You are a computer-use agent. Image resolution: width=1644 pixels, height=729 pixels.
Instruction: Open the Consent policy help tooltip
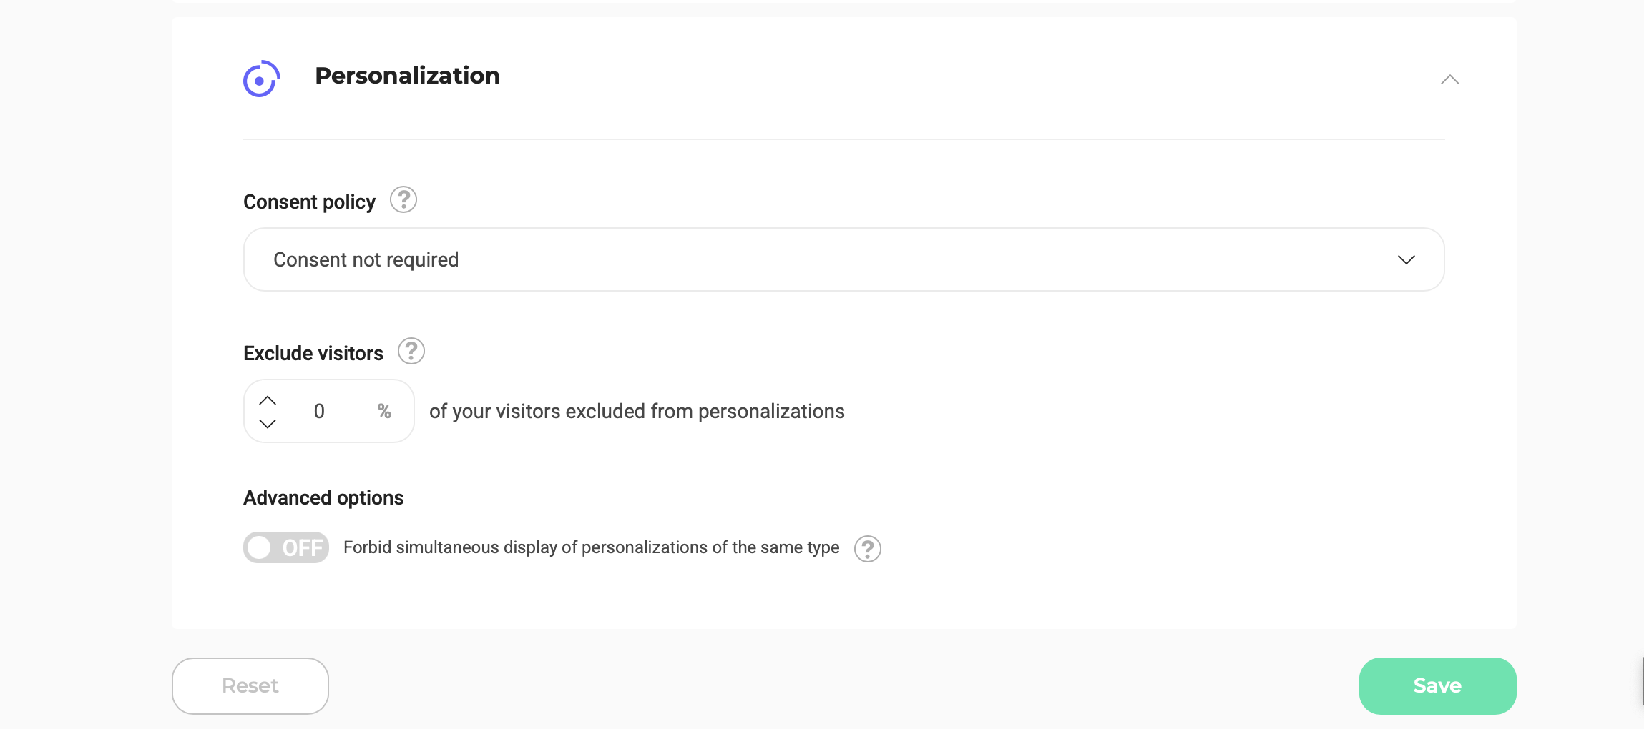tap(403, 200)
